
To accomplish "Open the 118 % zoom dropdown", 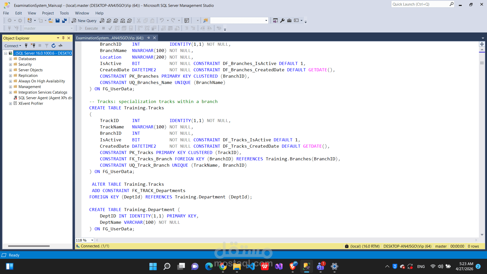I will (92, 240).
